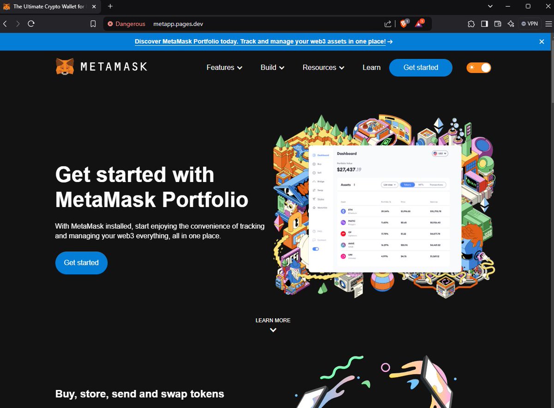Click Get started below the hero text
Viewport: 554px width, 408px height.
pos(81,262)
